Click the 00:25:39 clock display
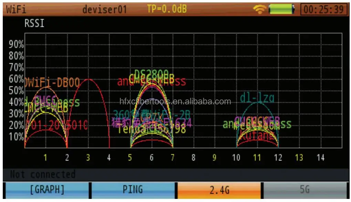 coord(323,9)
